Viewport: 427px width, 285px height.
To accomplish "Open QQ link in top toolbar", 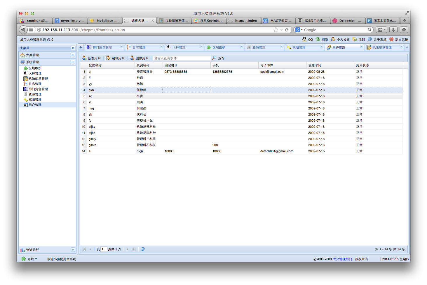I will (x=308, y=39).
